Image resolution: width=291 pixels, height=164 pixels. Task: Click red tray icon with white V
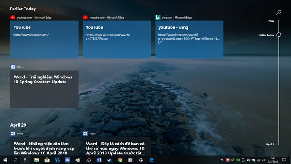click(x=228, y=160)
